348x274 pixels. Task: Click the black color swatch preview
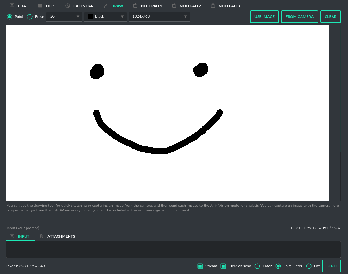tap(91, 17)
